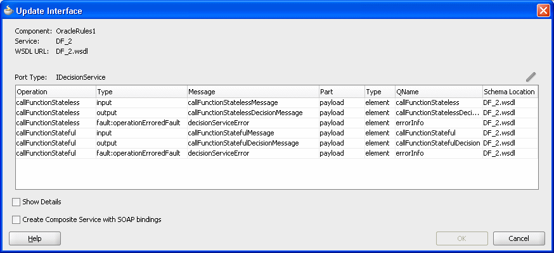
Task: Click the Part column header
Action: click(342, 92)
